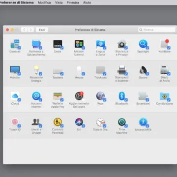The width and height of the screenshot is (177, 177).
Task: Open the Monitor display icon
Action: (15, 70)
